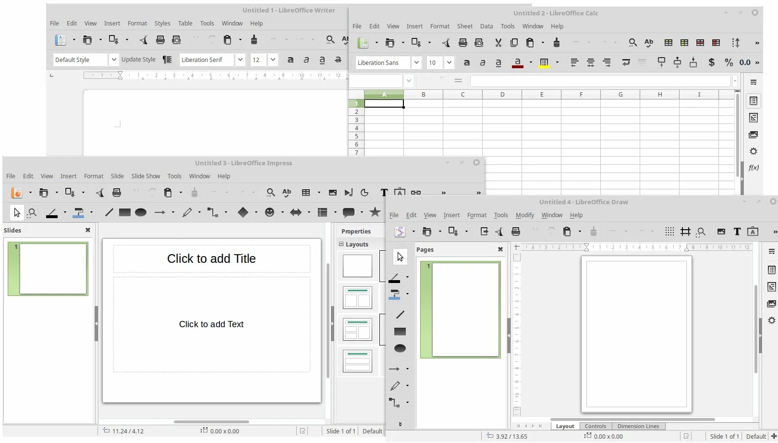This screenshot has height=443, width=778.
Task: Click Sort icon in Calc toolbar
Action: [x=736, y=43]
